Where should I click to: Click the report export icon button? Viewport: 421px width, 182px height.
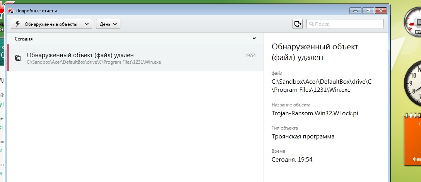pyautogui.click(x=297, y=24)
